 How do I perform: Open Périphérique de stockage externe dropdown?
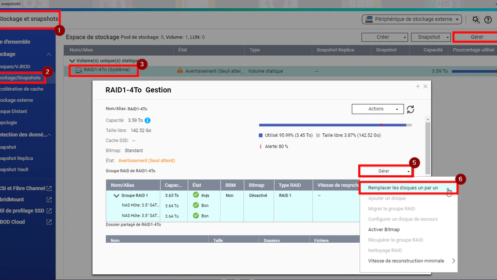pos(412,19)
